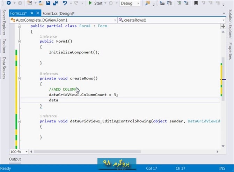
Task: Click the horizontal scroll left arrow
Action: 31,151
